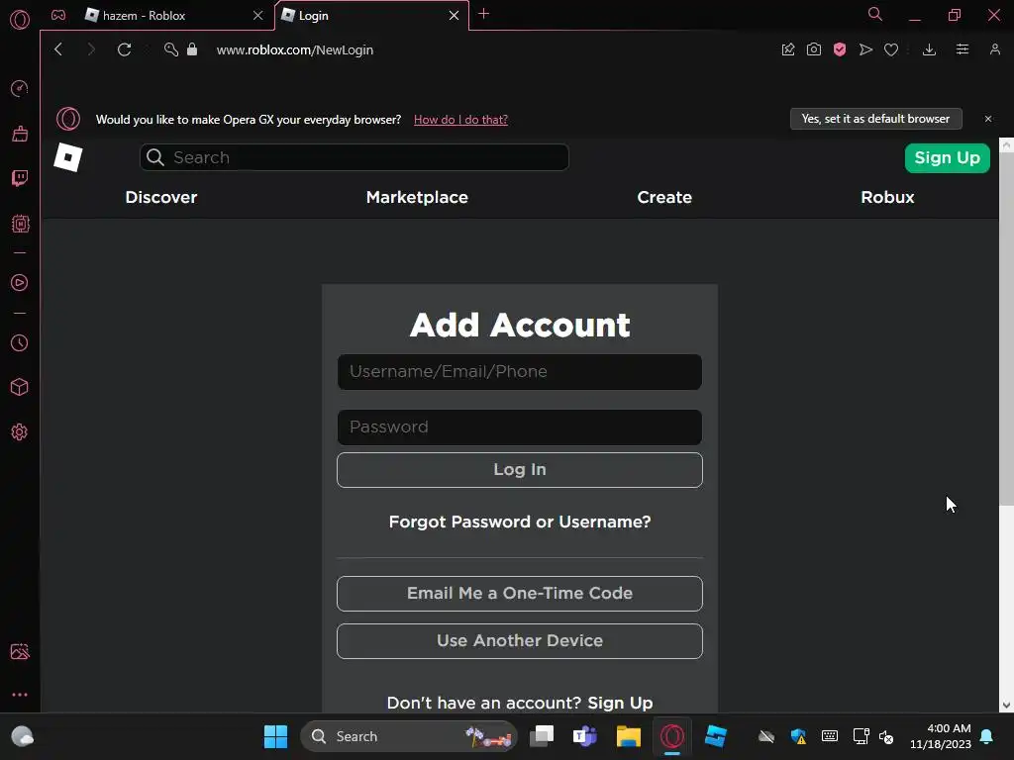Go back to the previous page

click(x=58, y=49)
